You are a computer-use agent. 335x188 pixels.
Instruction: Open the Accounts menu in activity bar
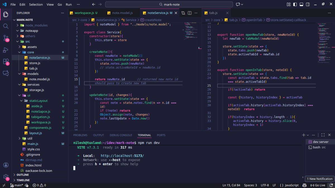tap(6, 165)
